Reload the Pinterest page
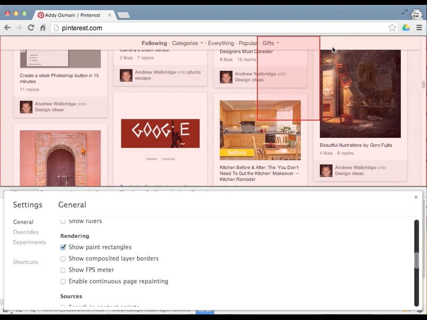Image resolution: width=427 pixels, height=320 pixels. [31, 28]
